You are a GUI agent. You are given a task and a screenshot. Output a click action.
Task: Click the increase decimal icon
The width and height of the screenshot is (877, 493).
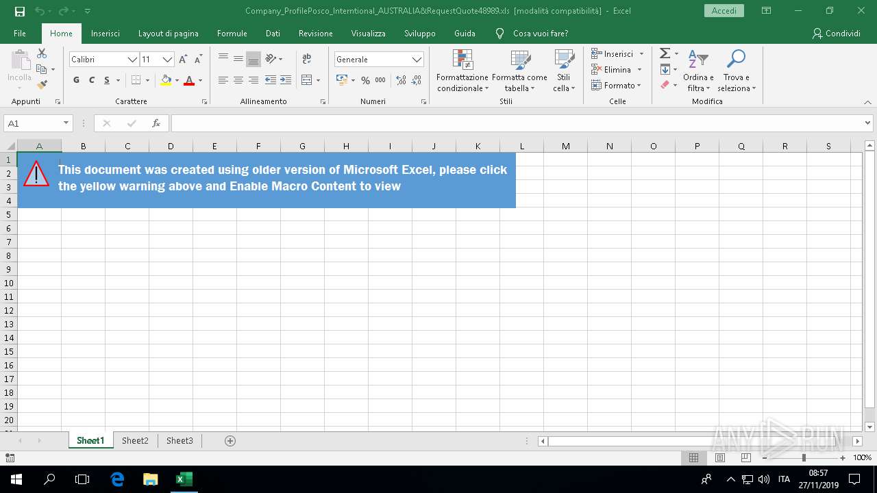[402, 80]
